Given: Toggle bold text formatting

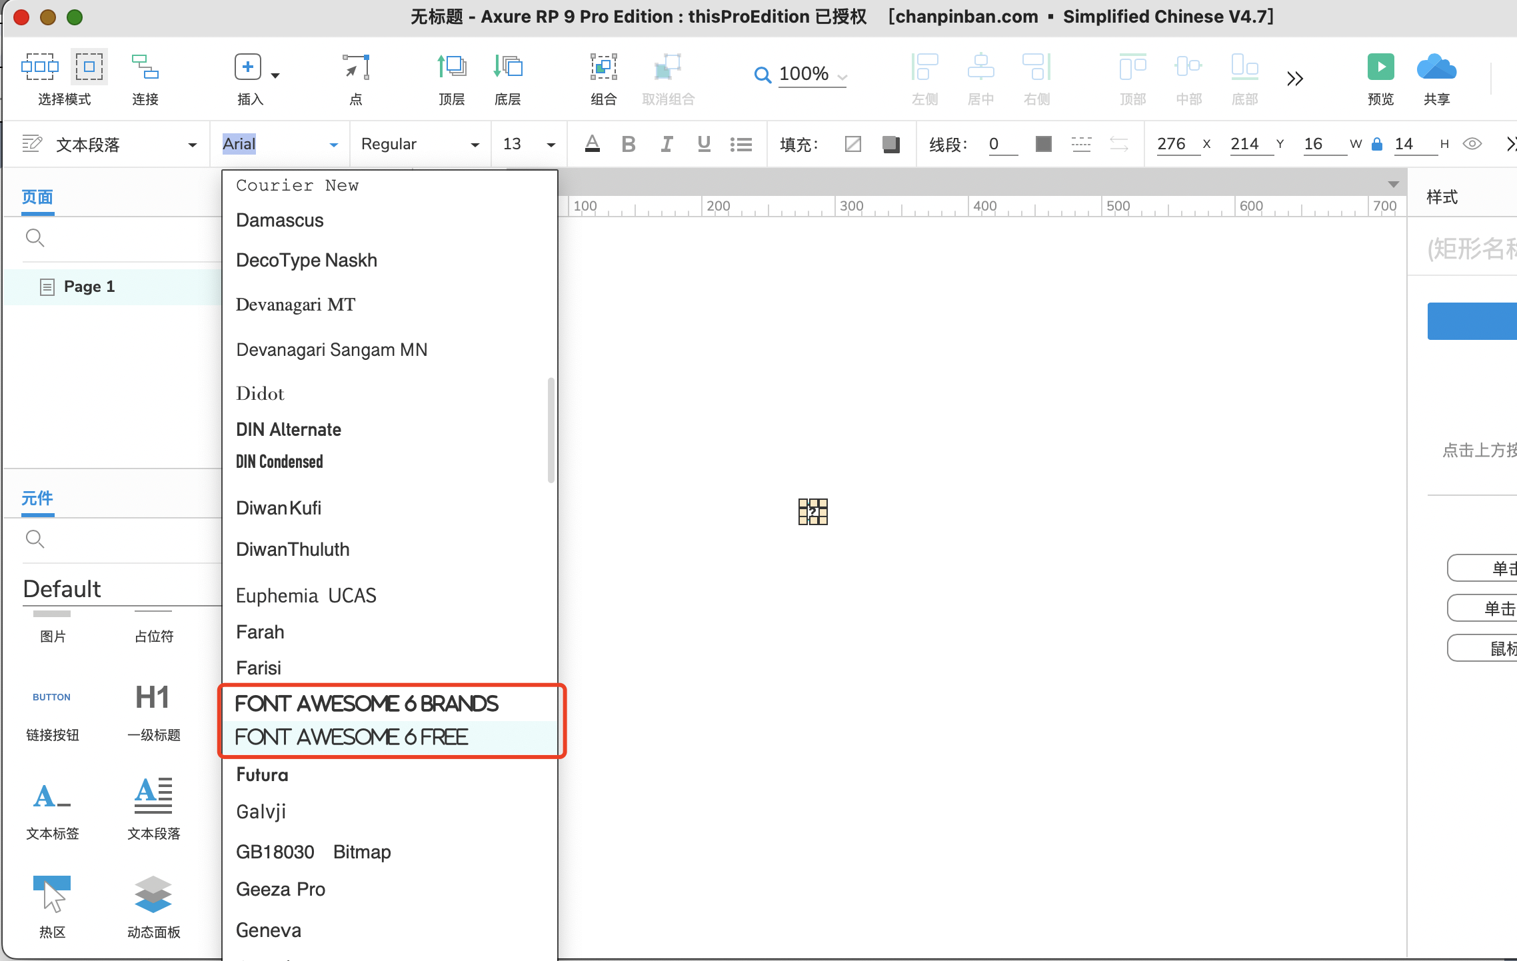Looking at the screenshot, I should pos(628,143).
